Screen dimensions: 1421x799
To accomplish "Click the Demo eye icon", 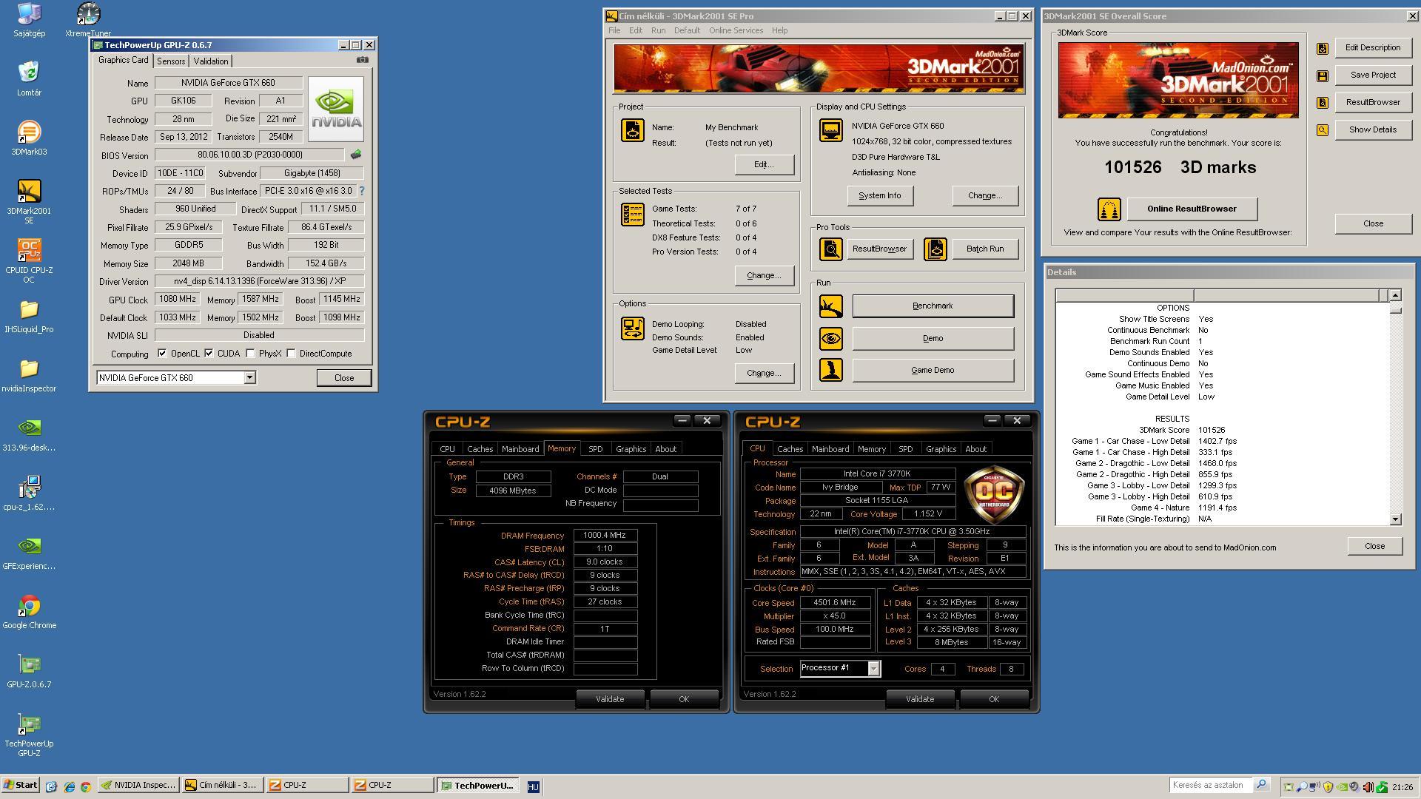I will click(x=831, y=339).
